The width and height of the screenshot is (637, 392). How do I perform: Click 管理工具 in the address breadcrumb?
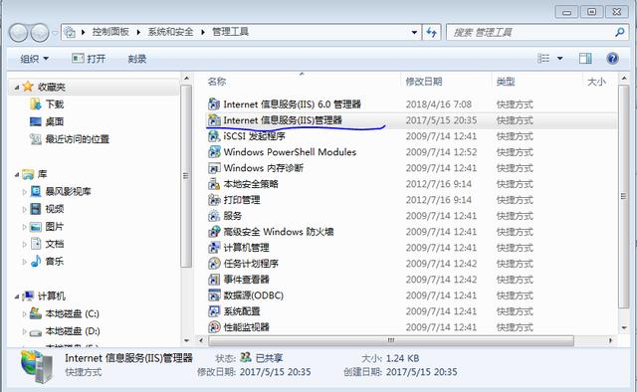tap(230, 32)
